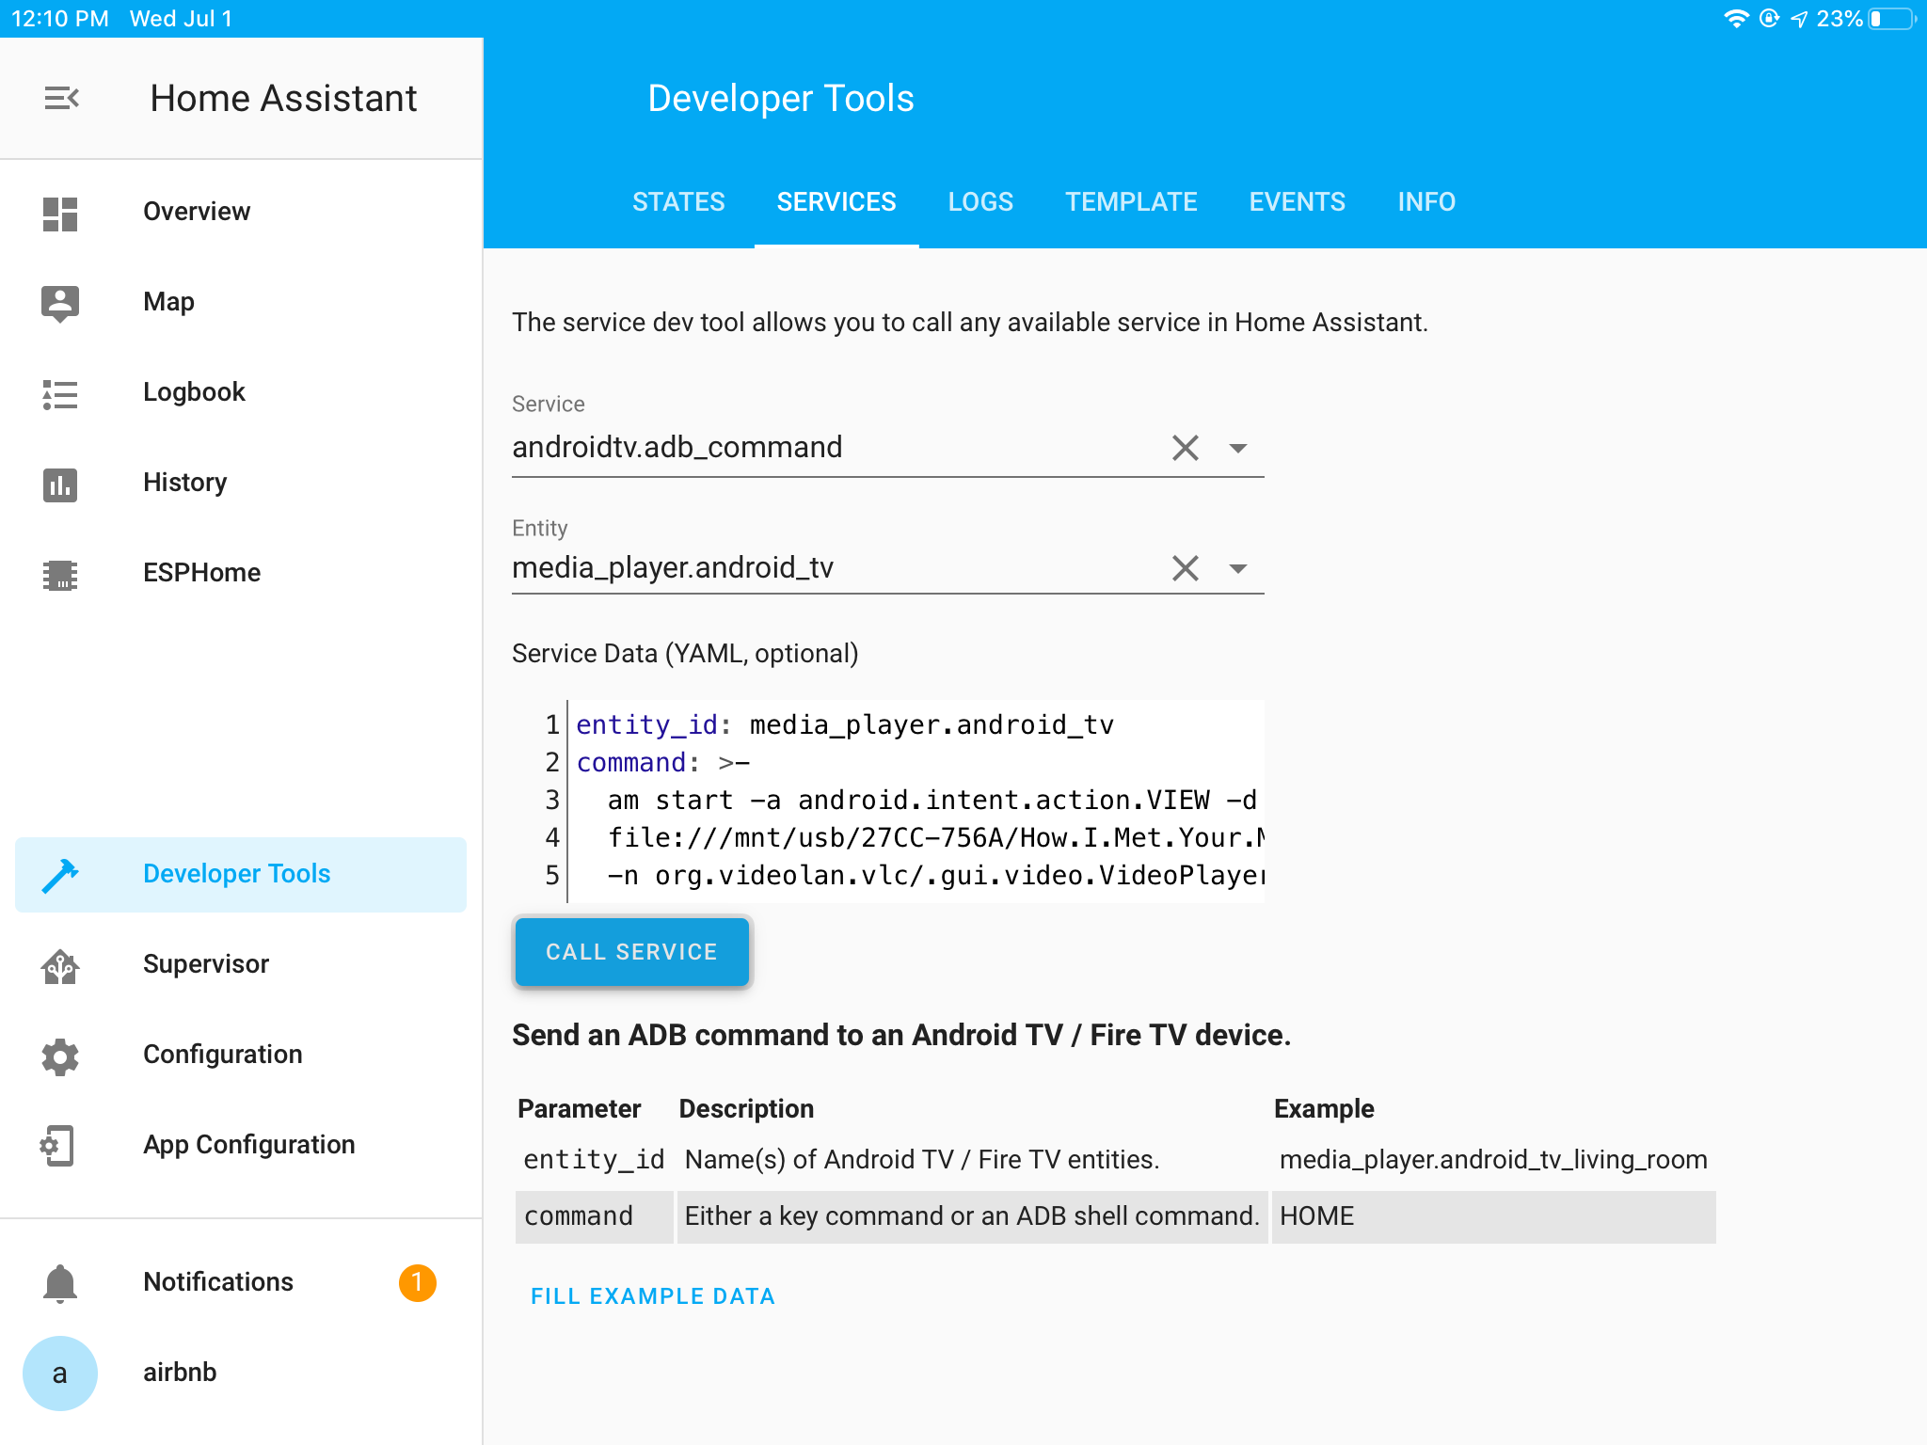This screenshot has height=1445, width=1927.
Task: Switch to the STATES tab
Action: pyautogui.click(x=678, y=202)
